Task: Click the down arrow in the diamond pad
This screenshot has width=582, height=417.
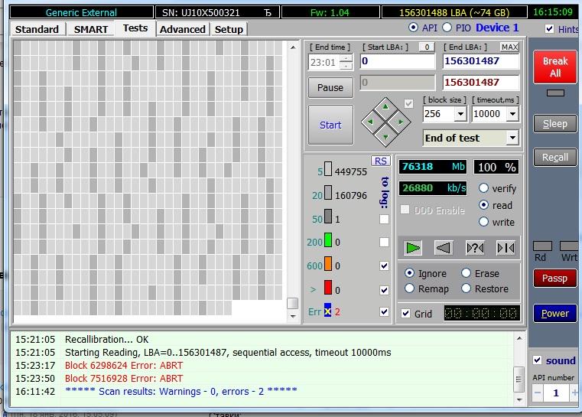Action: [386, 135]
